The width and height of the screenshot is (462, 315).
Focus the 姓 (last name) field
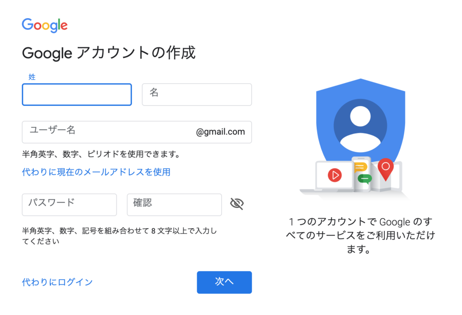tap(77, 94)
